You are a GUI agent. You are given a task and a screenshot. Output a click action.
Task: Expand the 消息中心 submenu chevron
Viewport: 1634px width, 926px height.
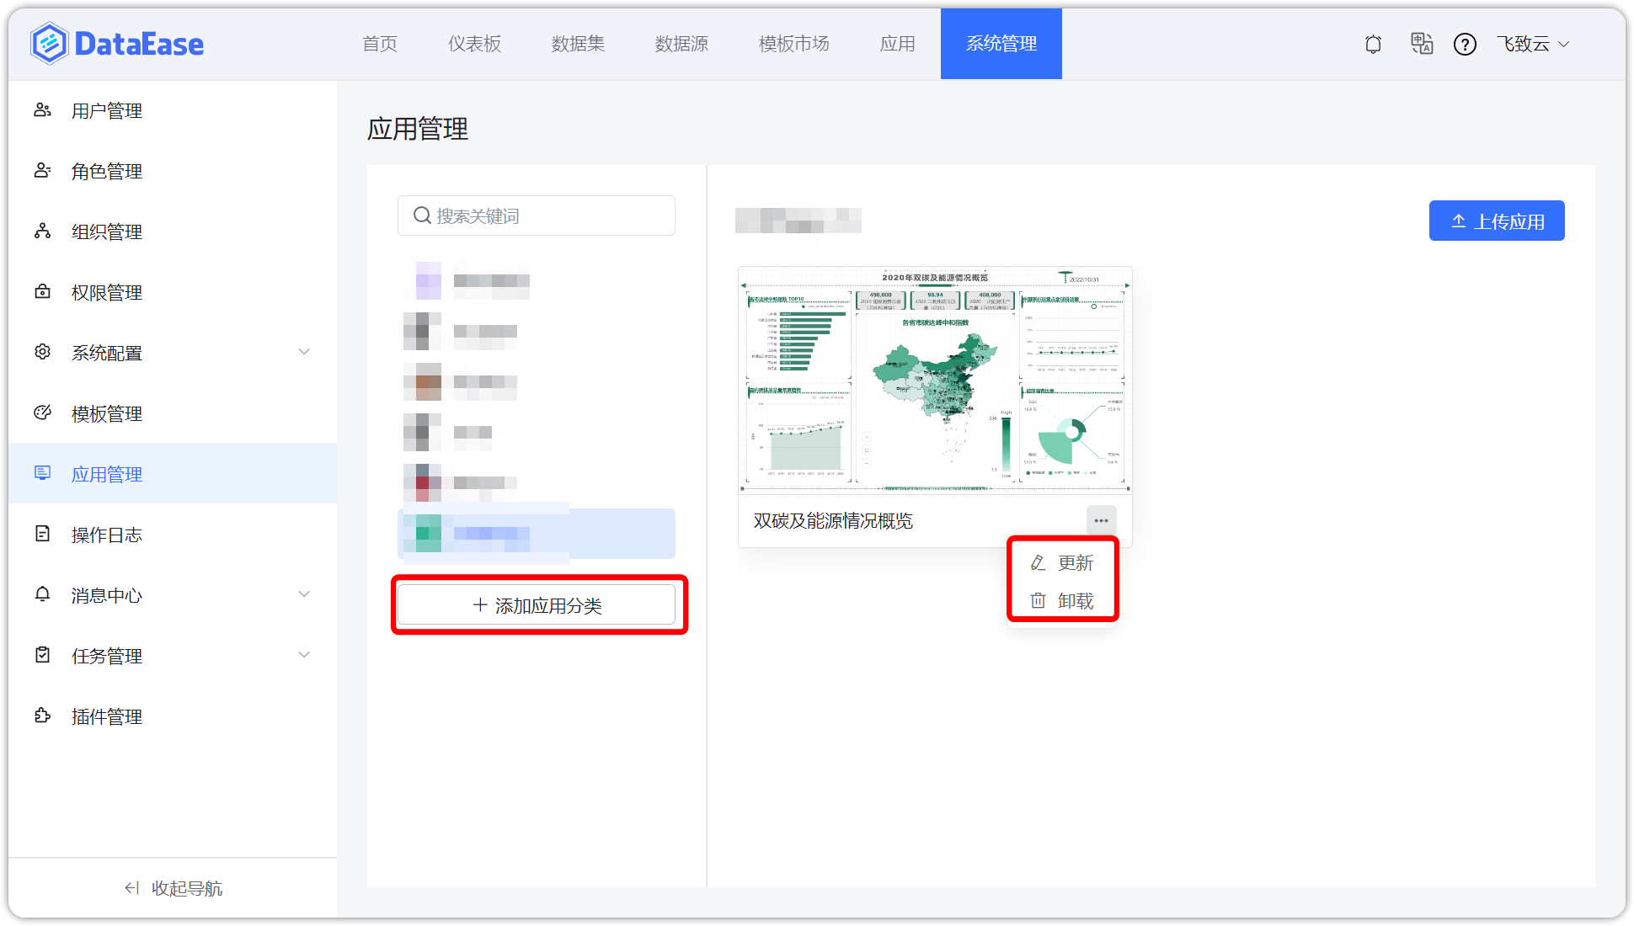click(305, 594)
